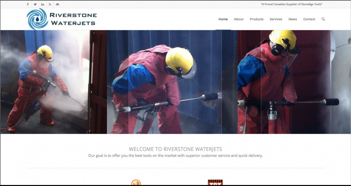351x186 pixels.
Task: Select the right hero photo near red wall
Action: tap(294, 82)
